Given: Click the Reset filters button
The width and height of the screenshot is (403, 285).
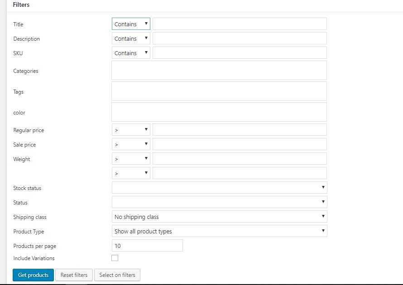Looking at the screenshot, I should coord(74,275).
